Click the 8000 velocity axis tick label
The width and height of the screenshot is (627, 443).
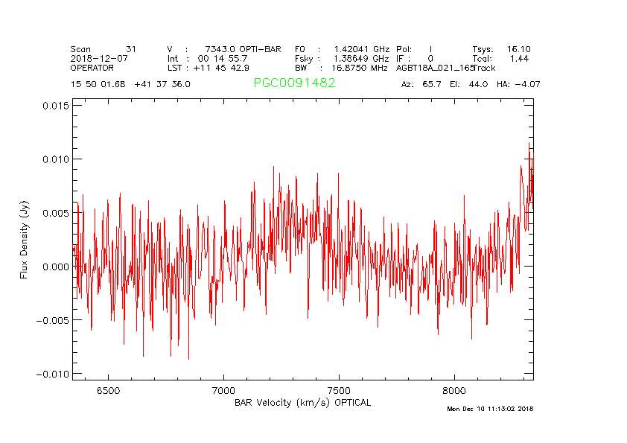click(x=454, y=390)
